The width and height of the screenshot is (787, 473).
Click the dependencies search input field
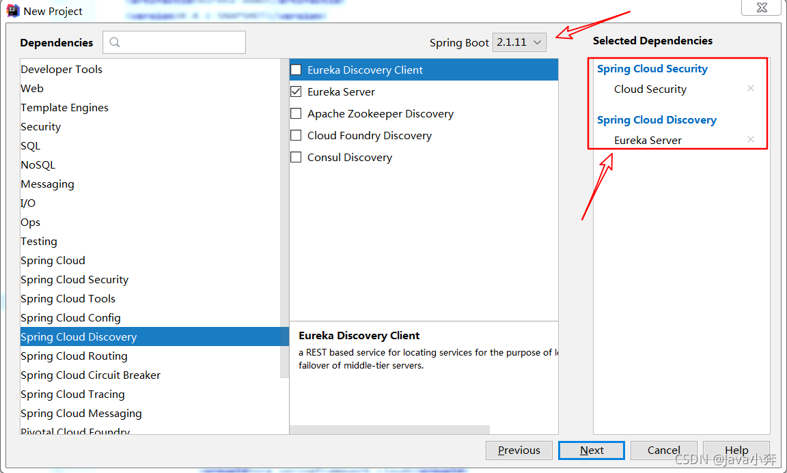click(x=174, y=42)
